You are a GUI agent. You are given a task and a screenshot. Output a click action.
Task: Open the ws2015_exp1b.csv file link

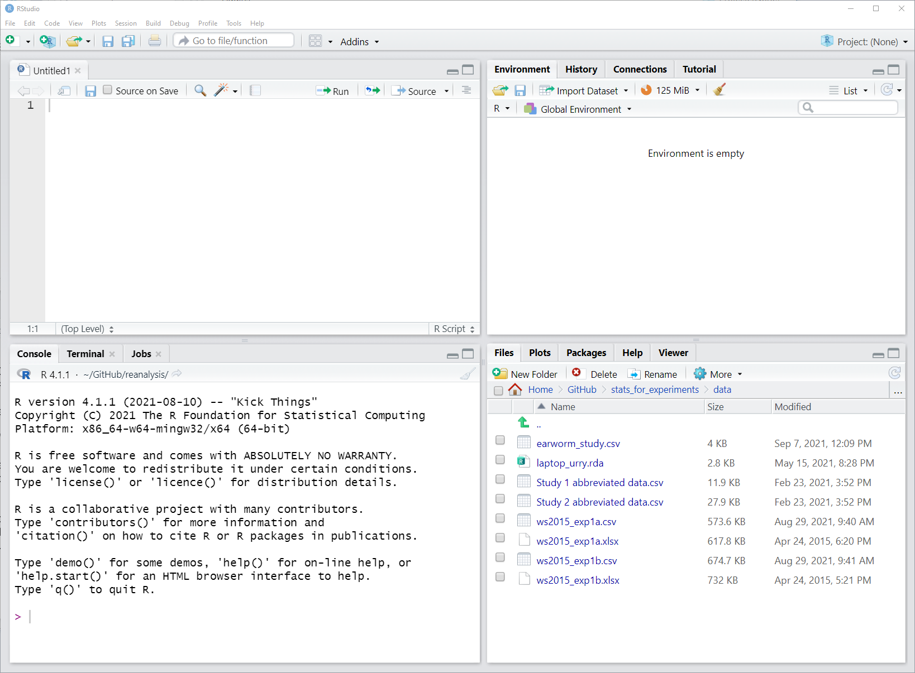pos(576,561)
